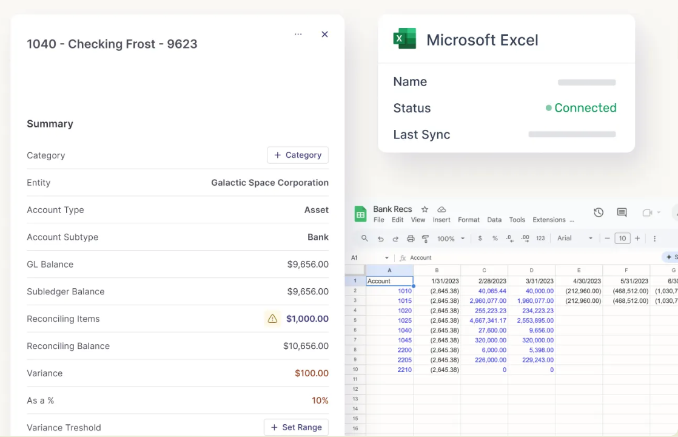This screenshot has width=678, height=437.
Task: Select cell A1 containing Account
Action: 389,281
